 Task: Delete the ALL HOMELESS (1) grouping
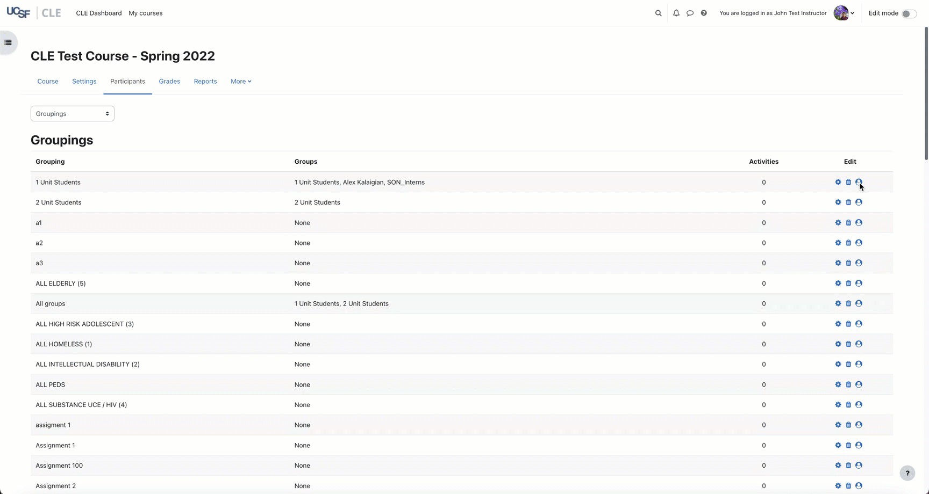(848, 344)
